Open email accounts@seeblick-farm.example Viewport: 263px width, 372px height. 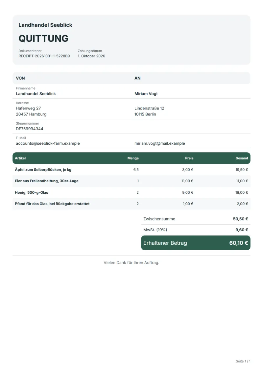(x=48, y=143)
